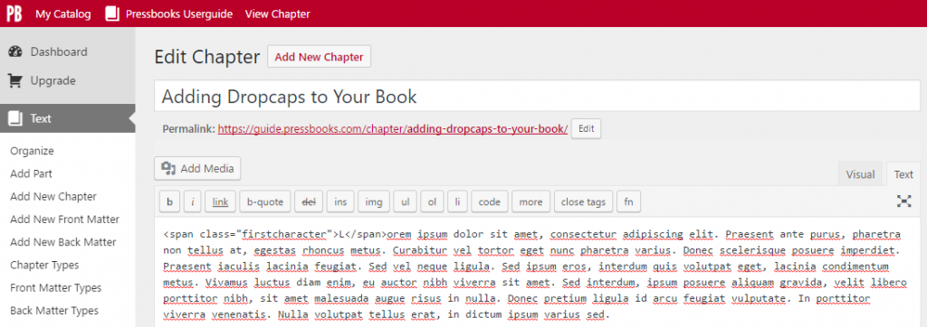This screenshot has width=927, height=327.
Task: Click the Add Media button
Action: (197, 169)
